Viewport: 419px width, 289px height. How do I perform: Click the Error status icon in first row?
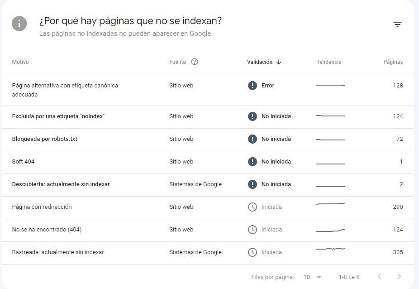252,86
